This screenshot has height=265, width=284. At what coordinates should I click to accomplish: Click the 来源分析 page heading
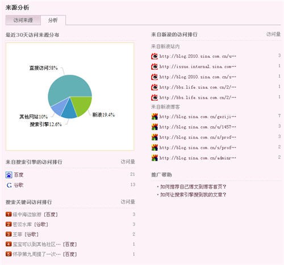click(17, 7)
